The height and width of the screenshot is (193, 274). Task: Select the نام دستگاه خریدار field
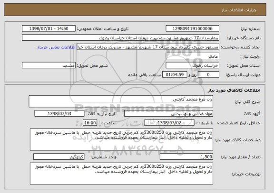(120, 38)
